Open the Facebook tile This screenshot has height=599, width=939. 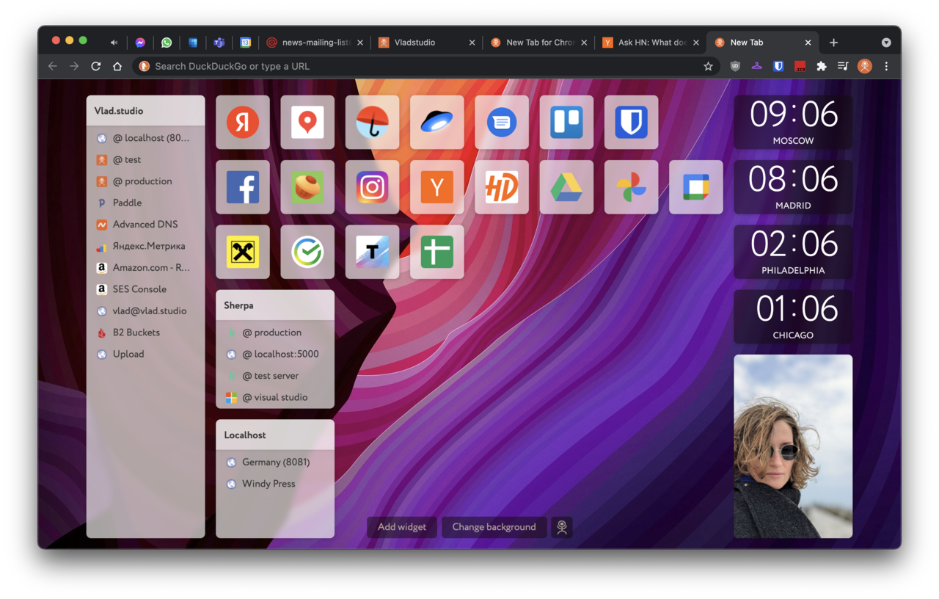(x=243, y=187)
